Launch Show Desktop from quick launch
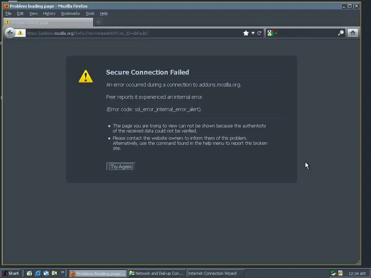Screen dimensions: 371x278 point(29,273)
